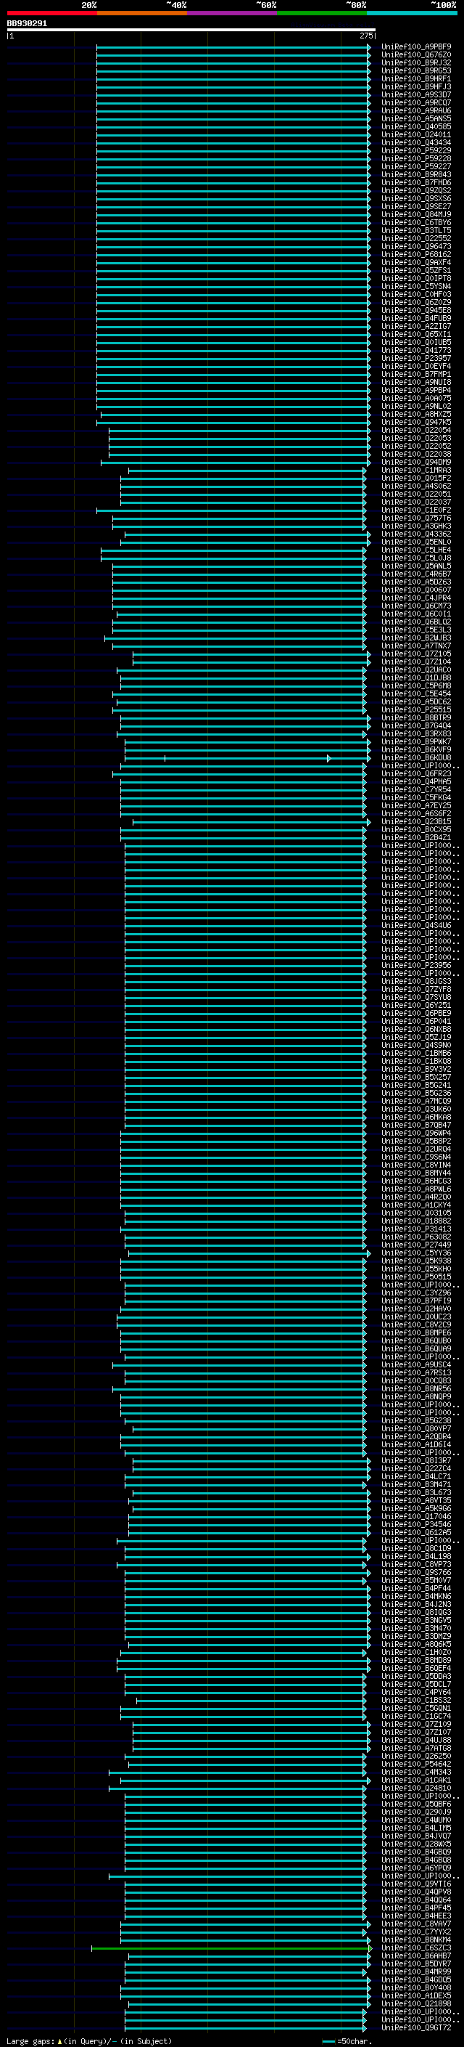Viewport: 464px width, 2047px height.
Task: Click the green ~80% identity legend segment
Action: 321,13
